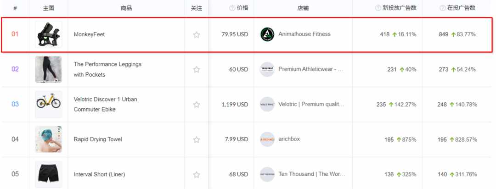Sort by the 价格 column header
This screenshot has width=496, height=189.
(242, 8)
